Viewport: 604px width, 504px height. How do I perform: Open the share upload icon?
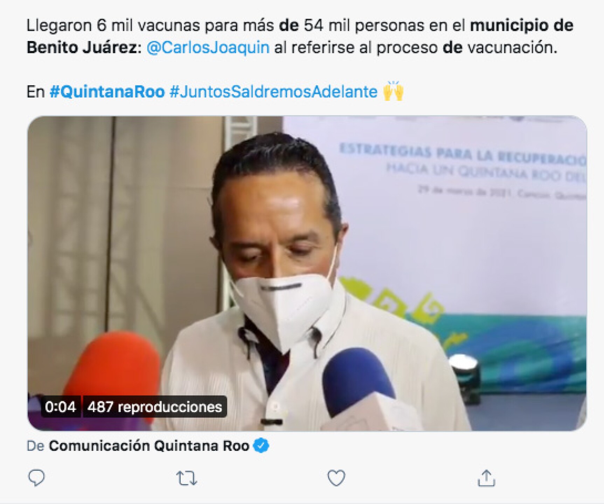486,478
